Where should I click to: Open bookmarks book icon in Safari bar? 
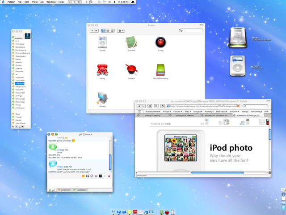139,112
